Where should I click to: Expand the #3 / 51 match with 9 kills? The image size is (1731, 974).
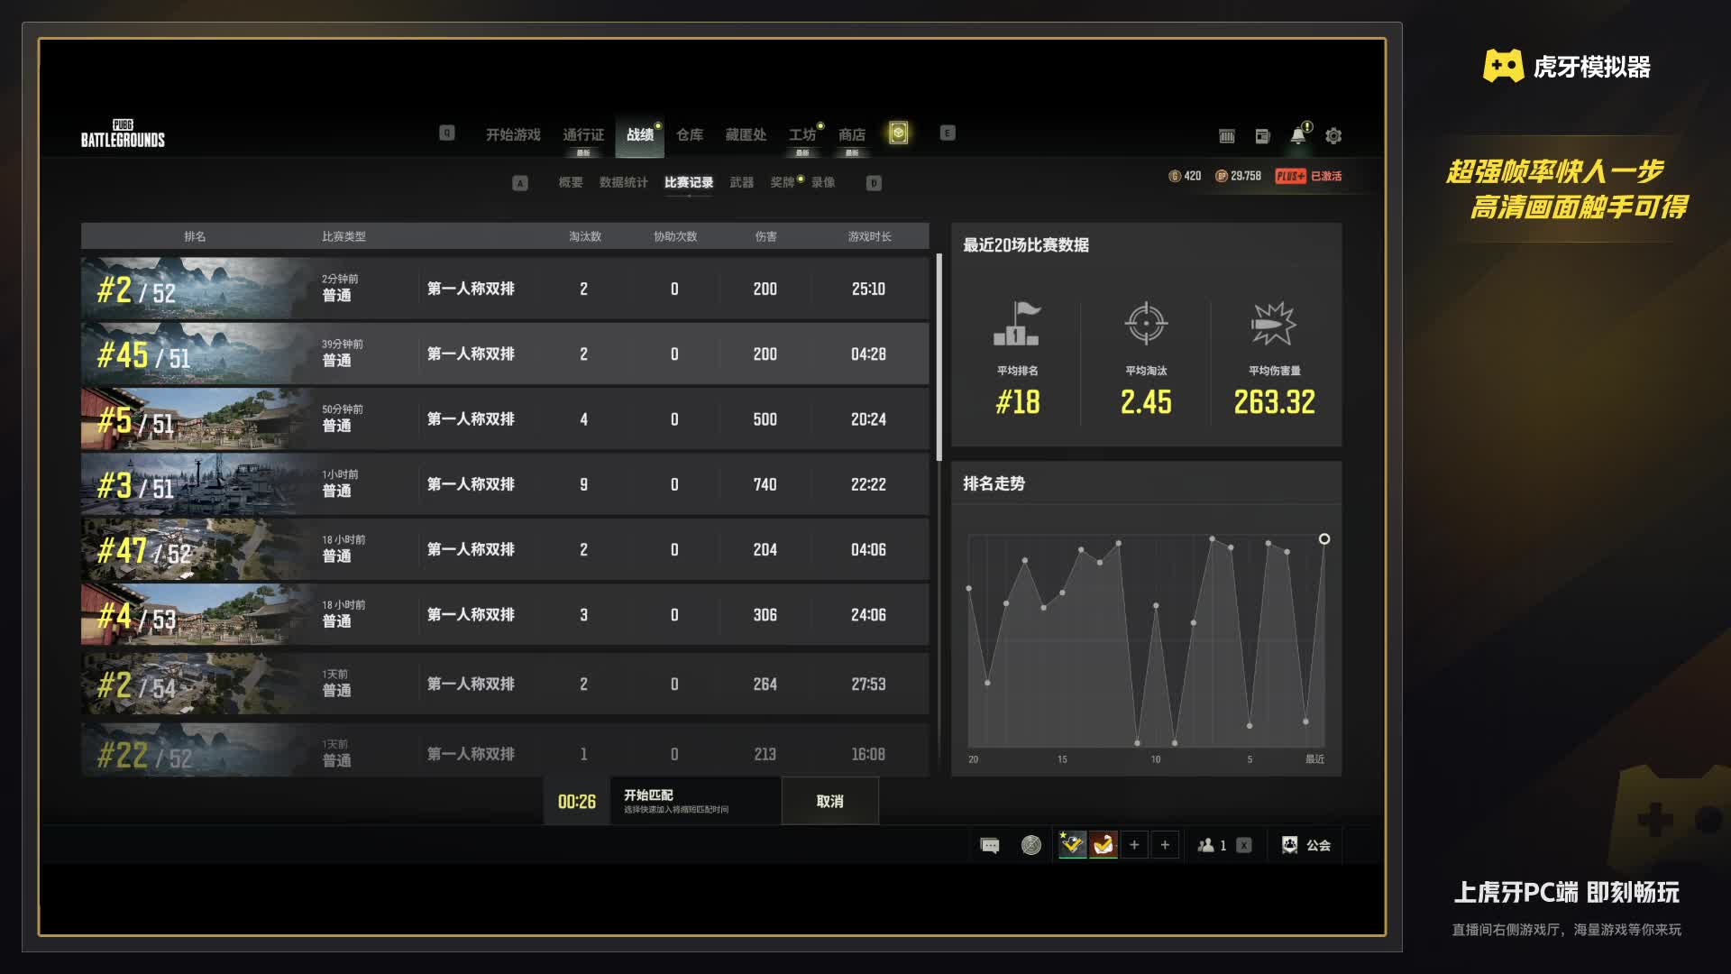(x=505, y=484)
